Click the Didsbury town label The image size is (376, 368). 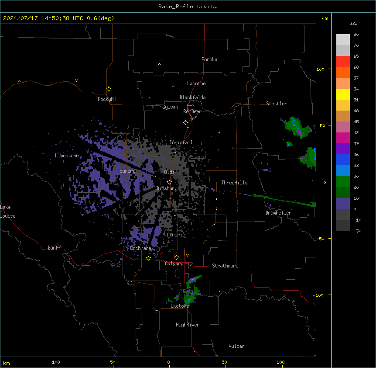(167, 188)
